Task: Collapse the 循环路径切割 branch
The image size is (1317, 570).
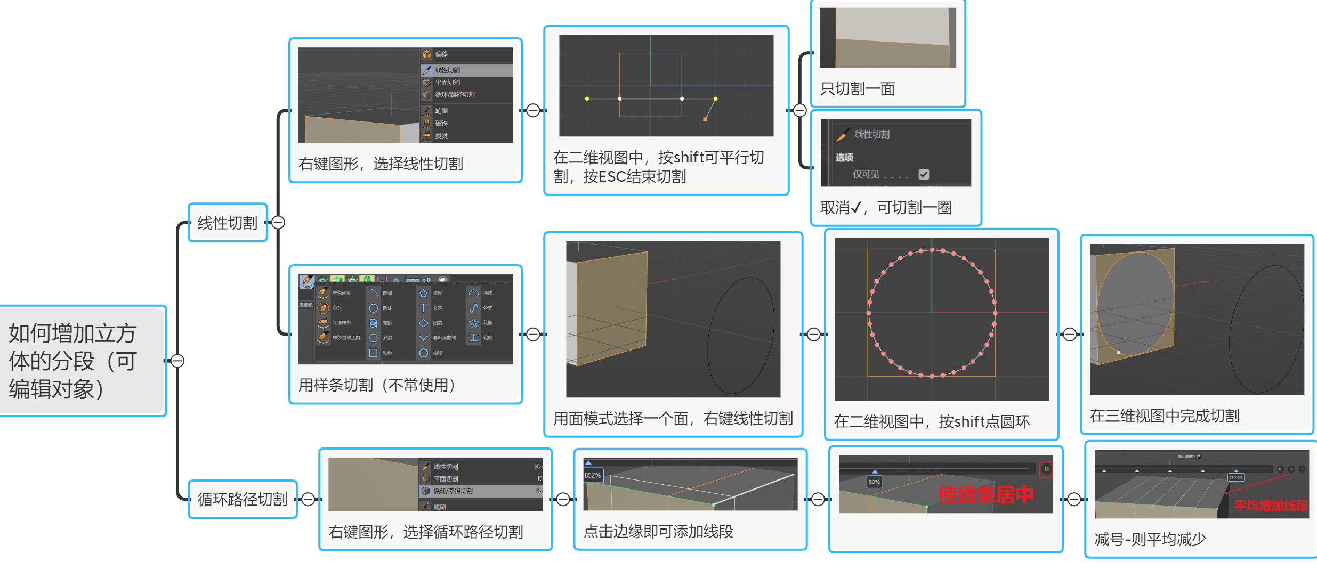Action: click(308, 499)
